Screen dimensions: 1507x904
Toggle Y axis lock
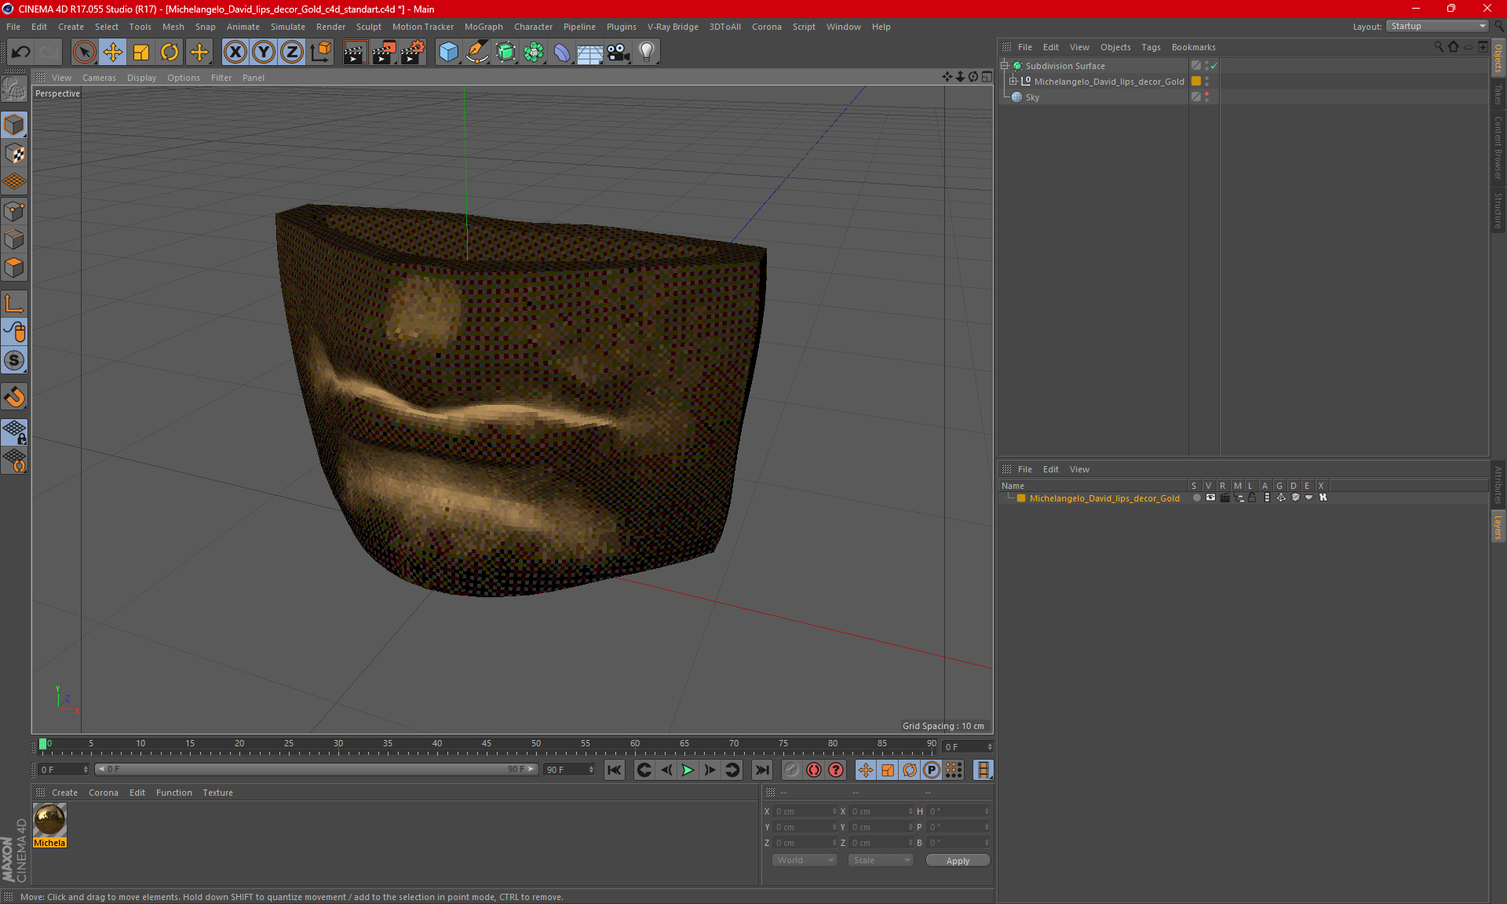(264, 52)
